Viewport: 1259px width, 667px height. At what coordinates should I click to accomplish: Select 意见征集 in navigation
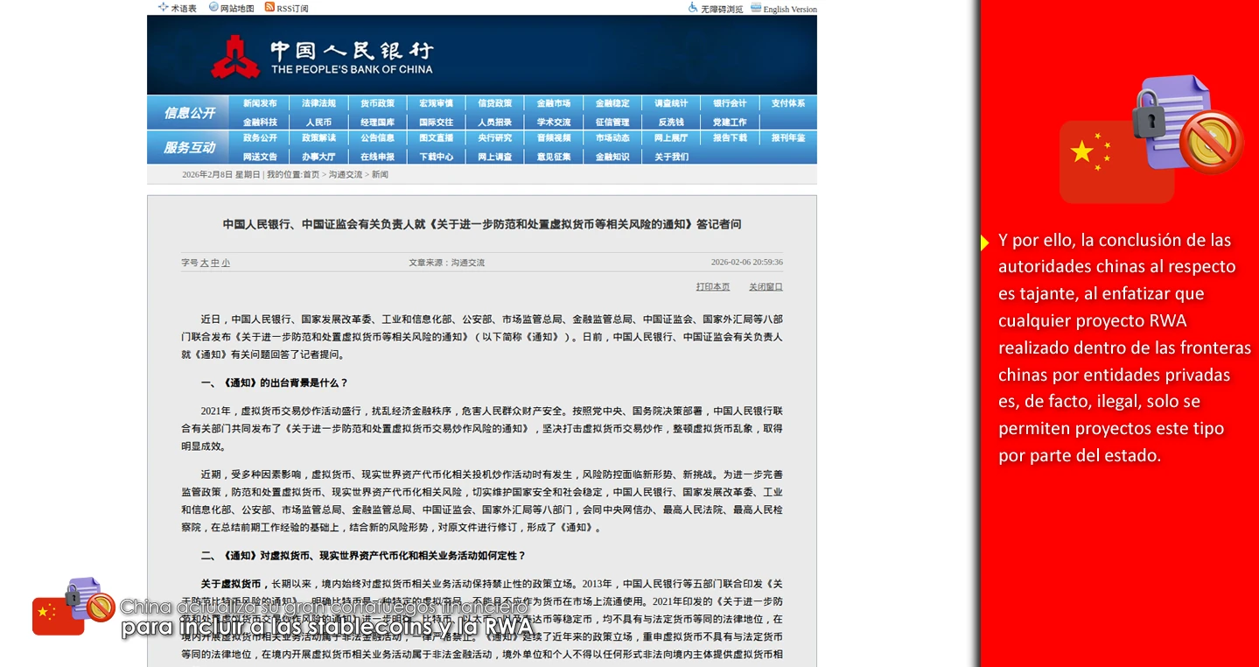coord(553,157)
